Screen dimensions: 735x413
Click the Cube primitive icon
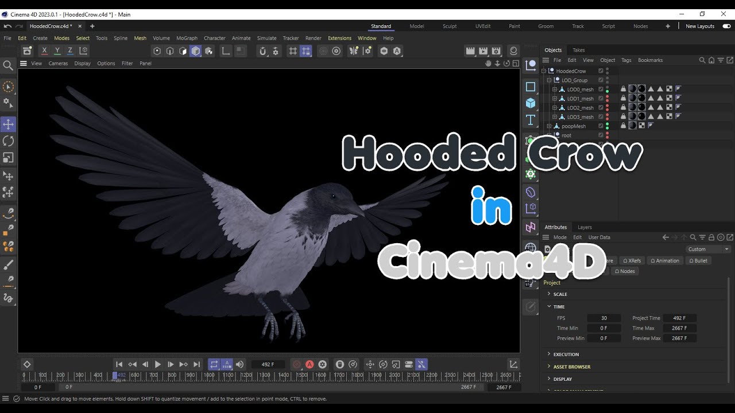[x=531, y=103]
